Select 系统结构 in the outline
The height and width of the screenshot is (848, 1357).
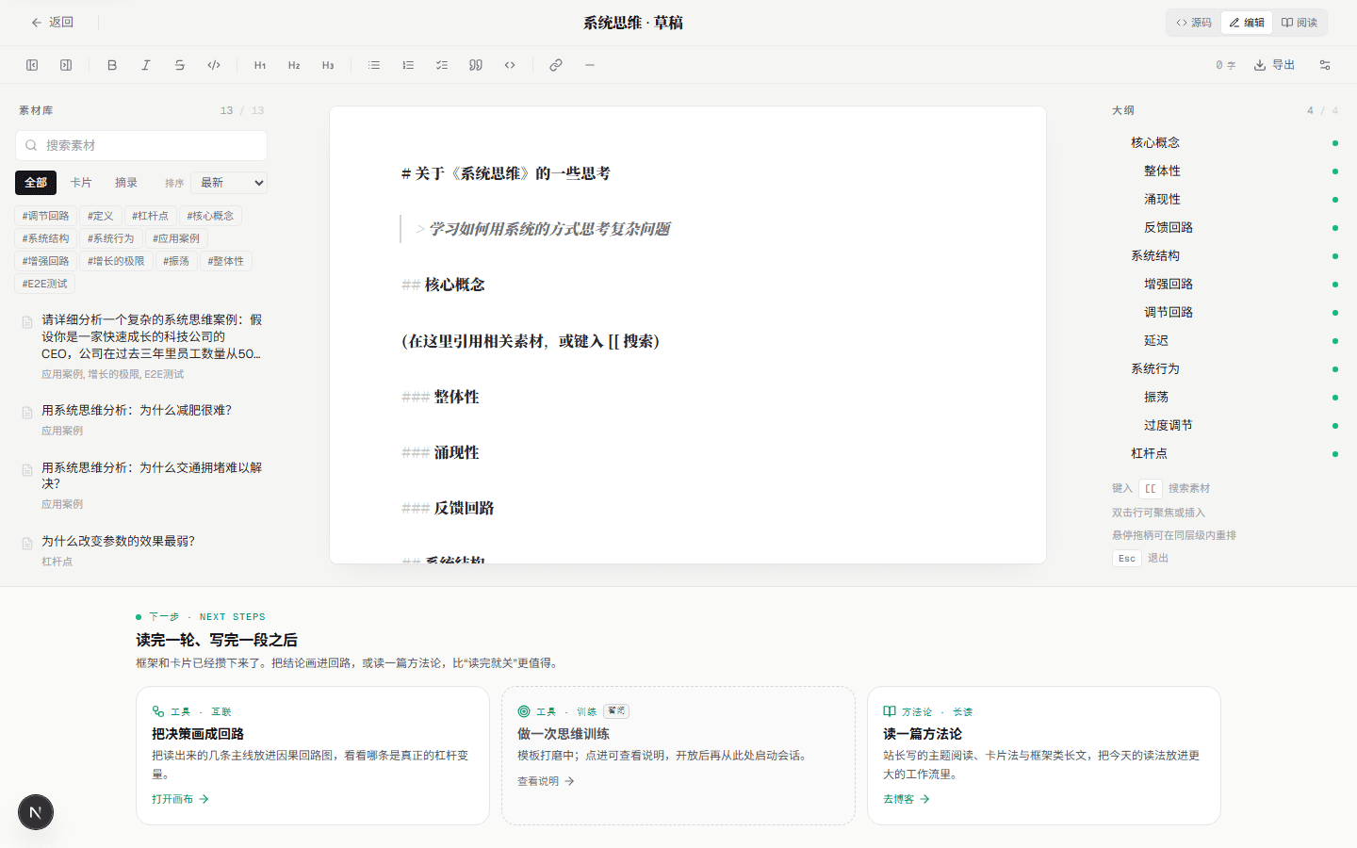click(x=1155, y=255)
